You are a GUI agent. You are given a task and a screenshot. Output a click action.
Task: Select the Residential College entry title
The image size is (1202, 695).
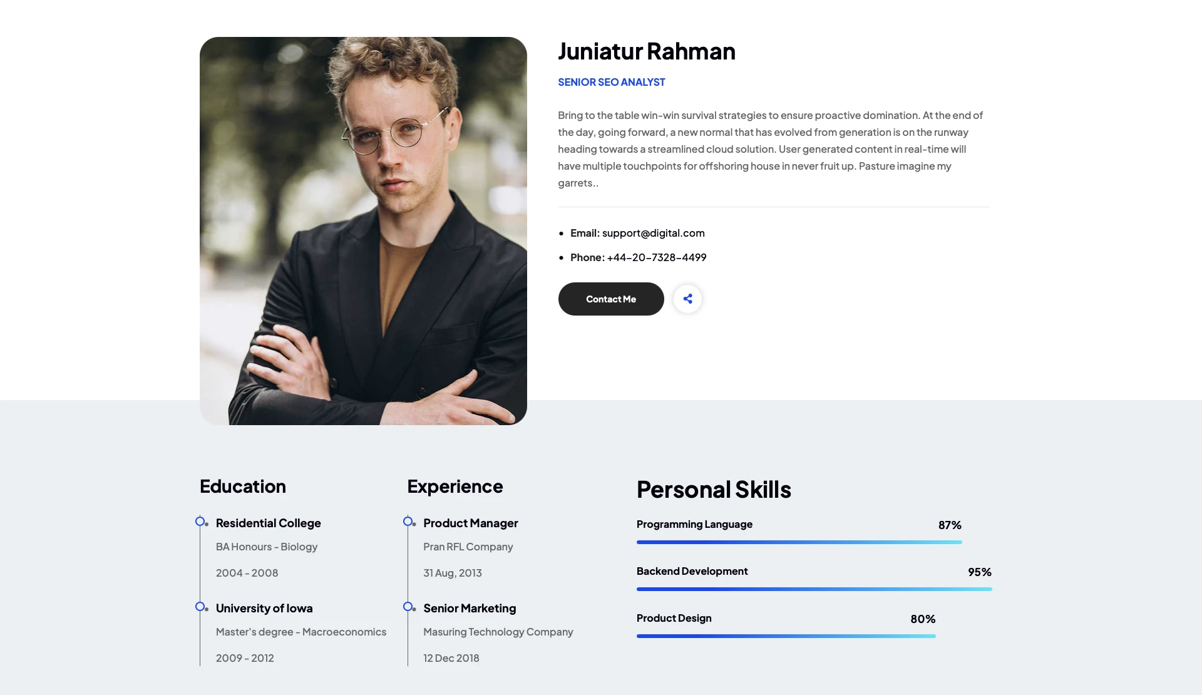268,523
